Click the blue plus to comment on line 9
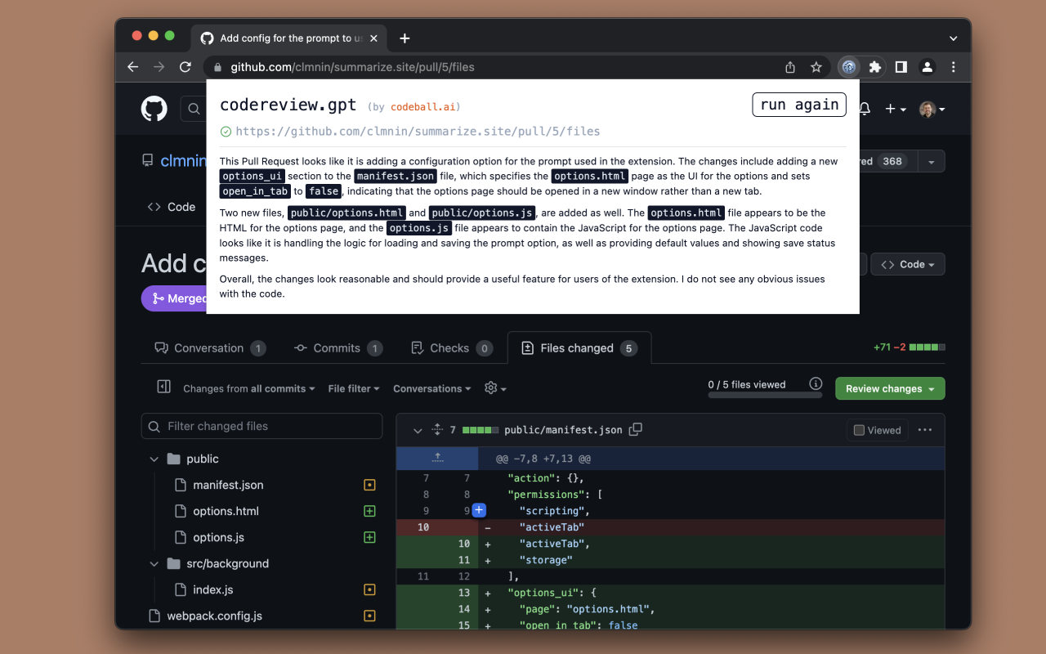This screenshot has height=654, width=1046. (479, 510)
